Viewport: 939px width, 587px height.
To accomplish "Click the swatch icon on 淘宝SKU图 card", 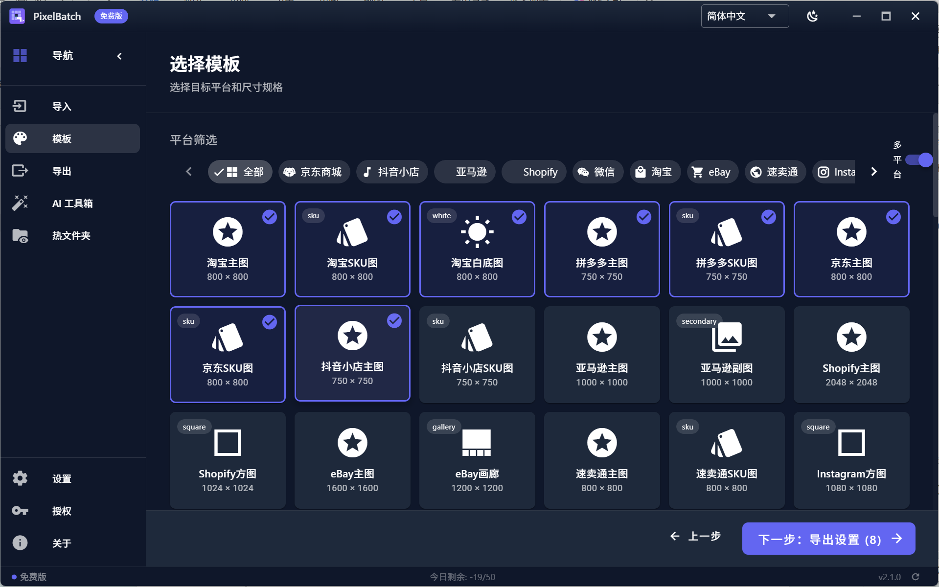I will (x=352, y=232).
